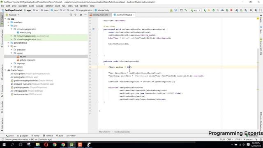Open the Build menu

(x=58, y=6)
